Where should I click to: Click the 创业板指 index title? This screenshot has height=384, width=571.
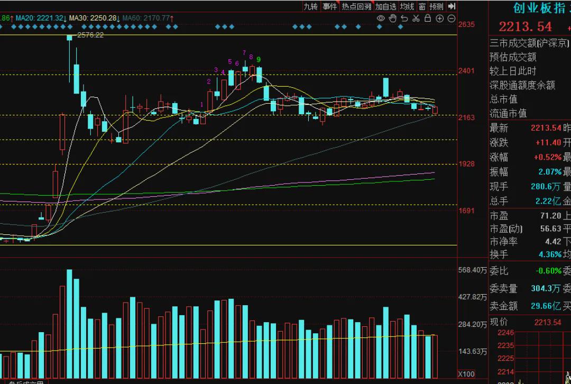[539, 7]
